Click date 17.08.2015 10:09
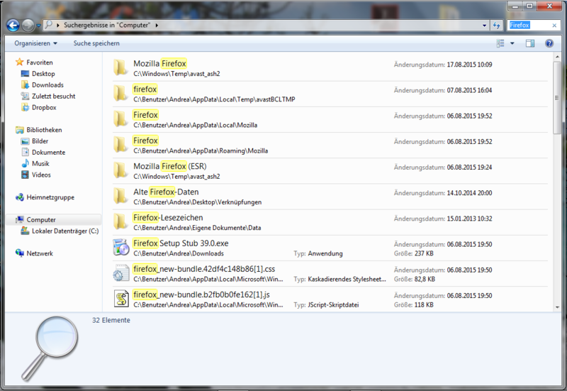 [469, 65]
